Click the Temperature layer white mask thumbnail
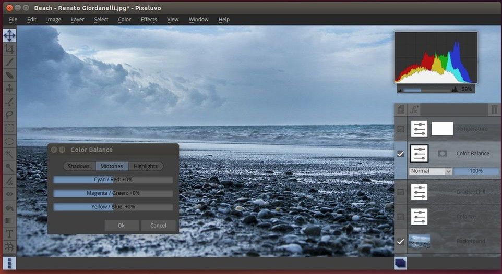Image resolution: width=502 pixels, height=274 pixels. pyautogui.click(x=442, y=129)
